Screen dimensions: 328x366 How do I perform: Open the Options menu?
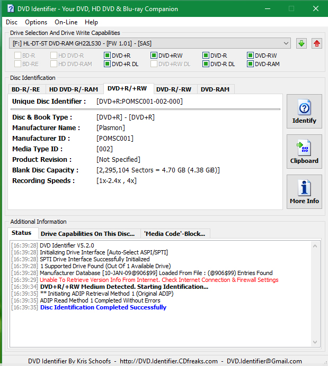point(36,22)
